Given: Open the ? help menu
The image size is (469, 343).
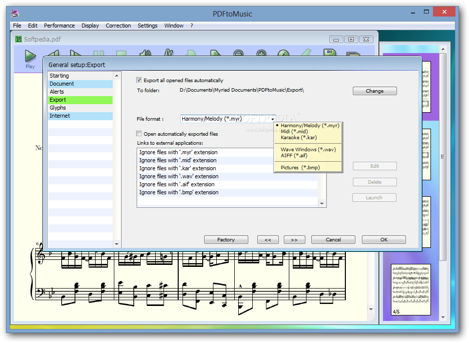Looking at the screenshot, I should [x=192, y=26].
